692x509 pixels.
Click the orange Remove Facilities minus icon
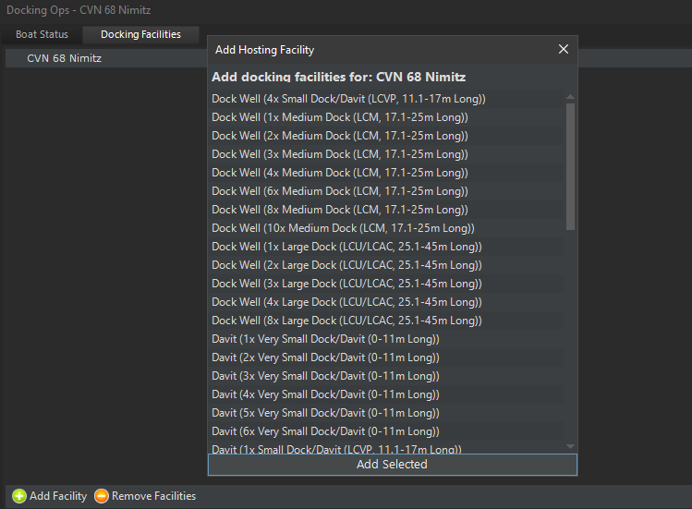[x=102, y=496]
